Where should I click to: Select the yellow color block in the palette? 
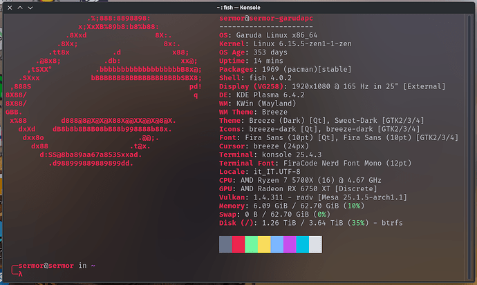[264, 244]
